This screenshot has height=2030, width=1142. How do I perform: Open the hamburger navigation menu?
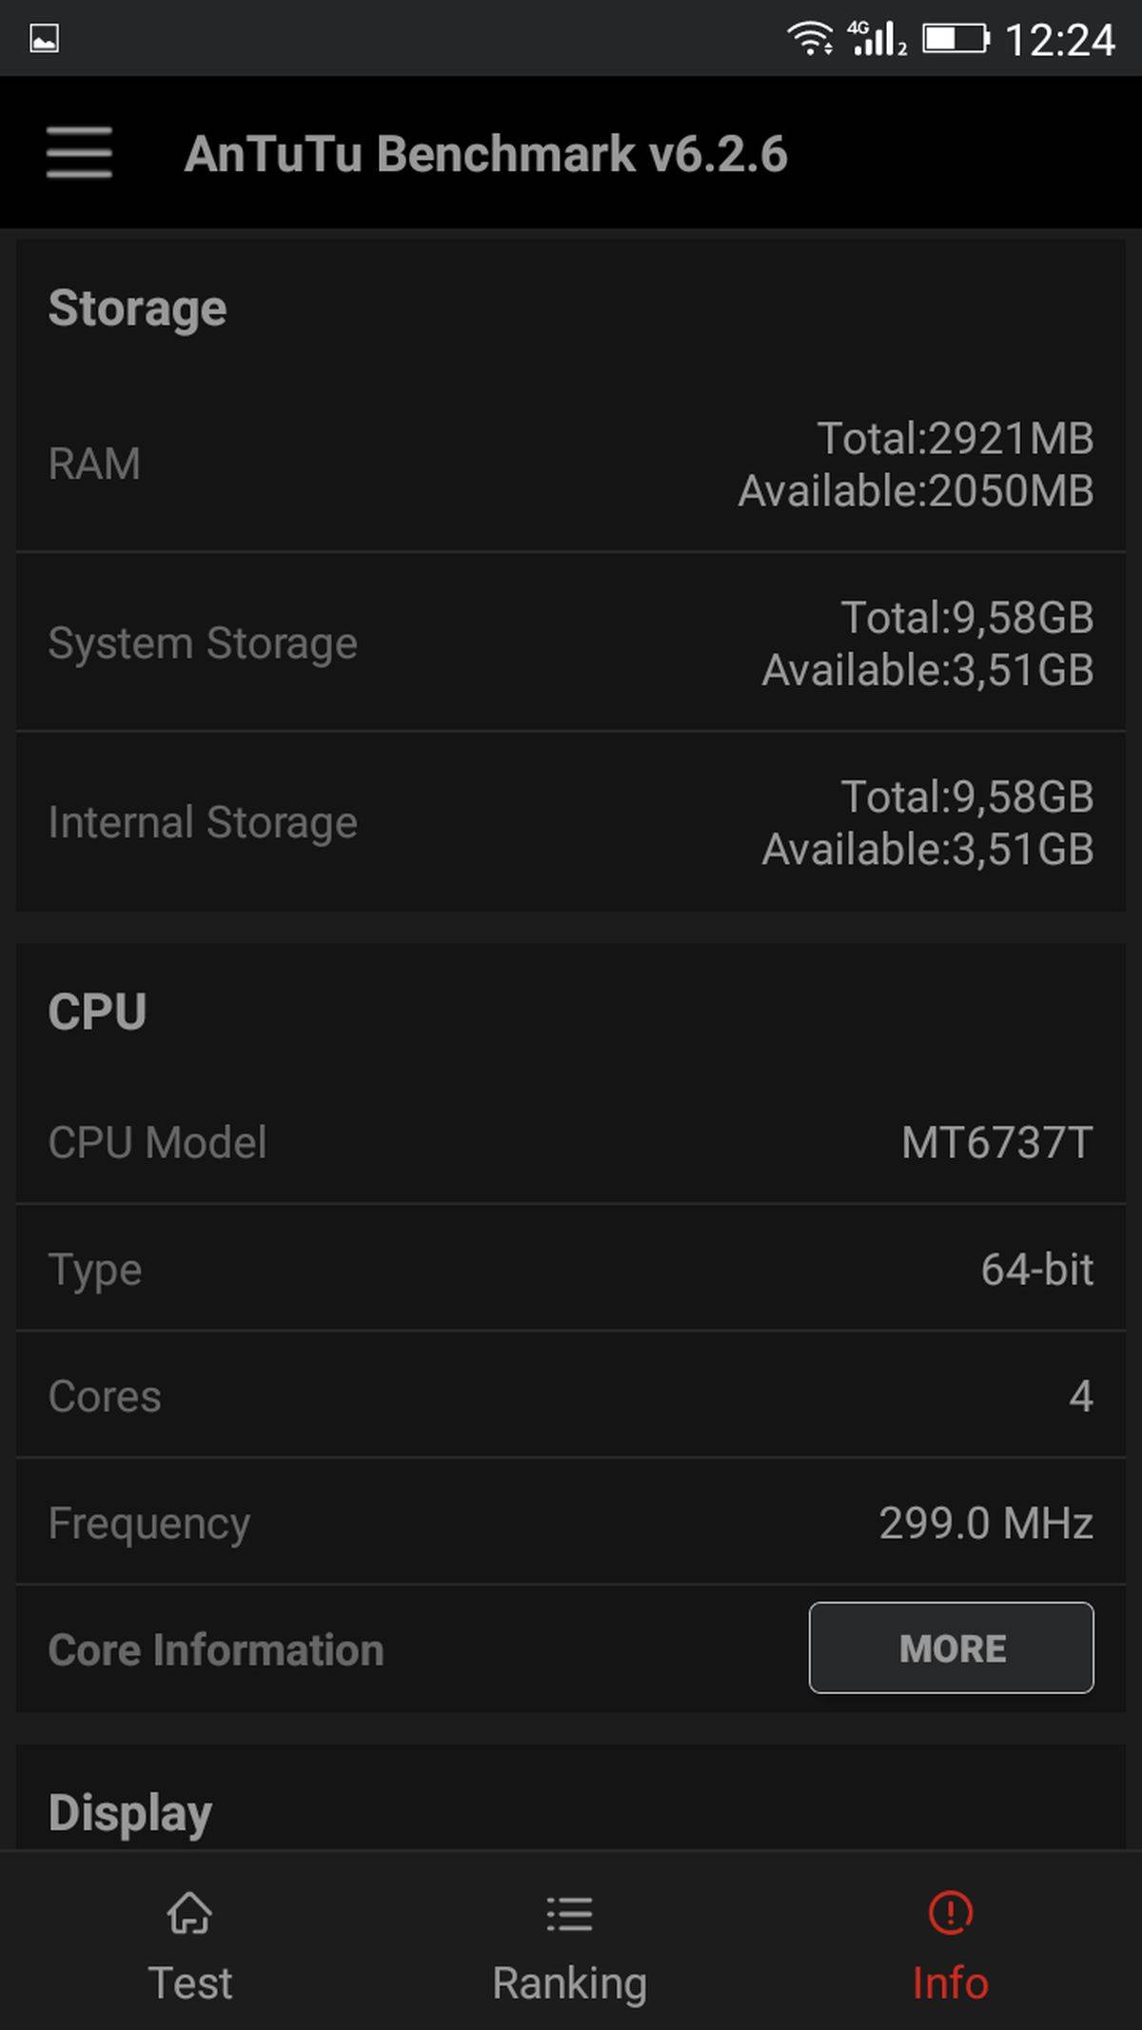tap(79, 152)
